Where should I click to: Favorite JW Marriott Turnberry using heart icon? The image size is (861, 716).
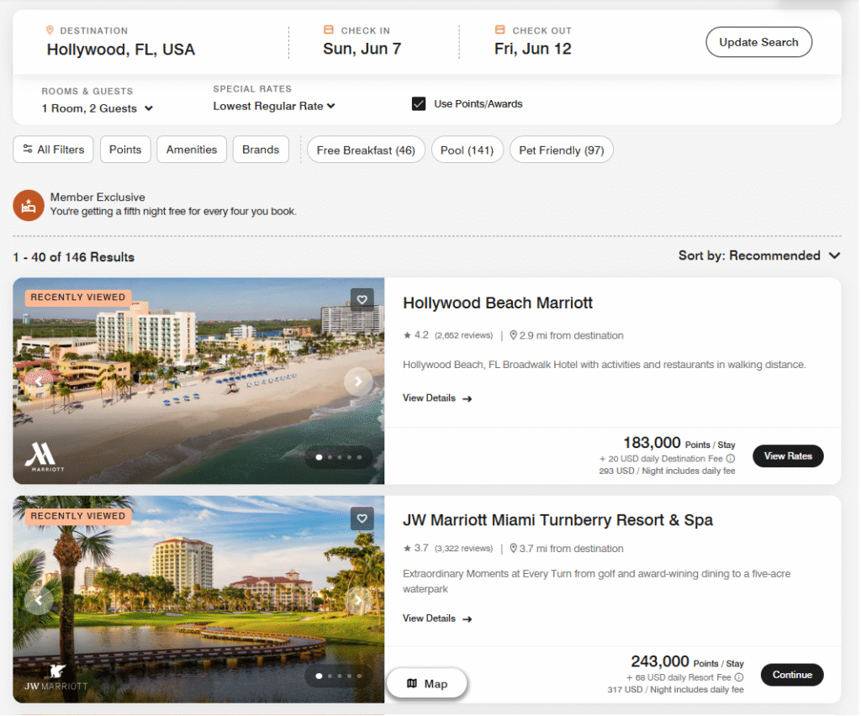[x=362, y=519]
